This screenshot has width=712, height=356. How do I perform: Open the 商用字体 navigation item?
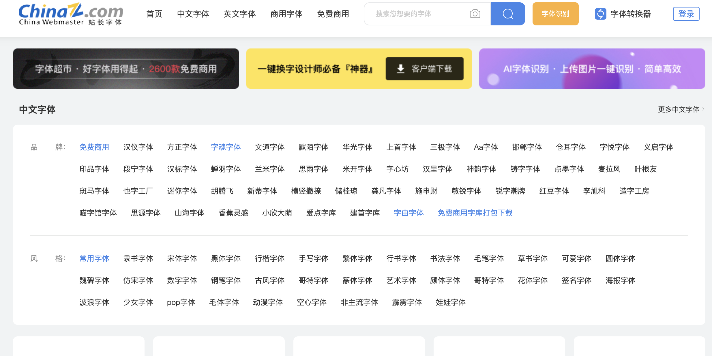pyautogui.click(x=286, y=14)
